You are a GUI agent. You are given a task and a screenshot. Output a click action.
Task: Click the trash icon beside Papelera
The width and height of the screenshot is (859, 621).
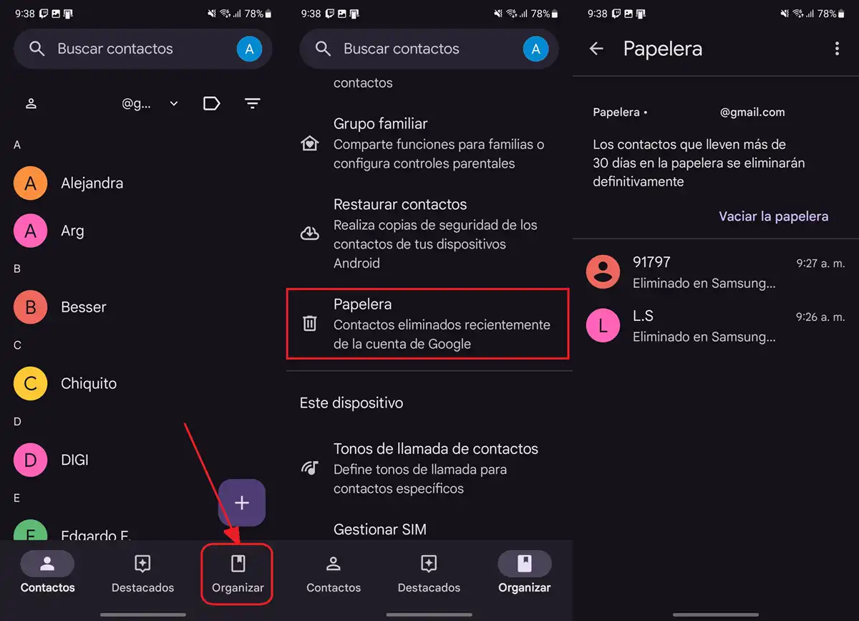(x=309, y=324)
